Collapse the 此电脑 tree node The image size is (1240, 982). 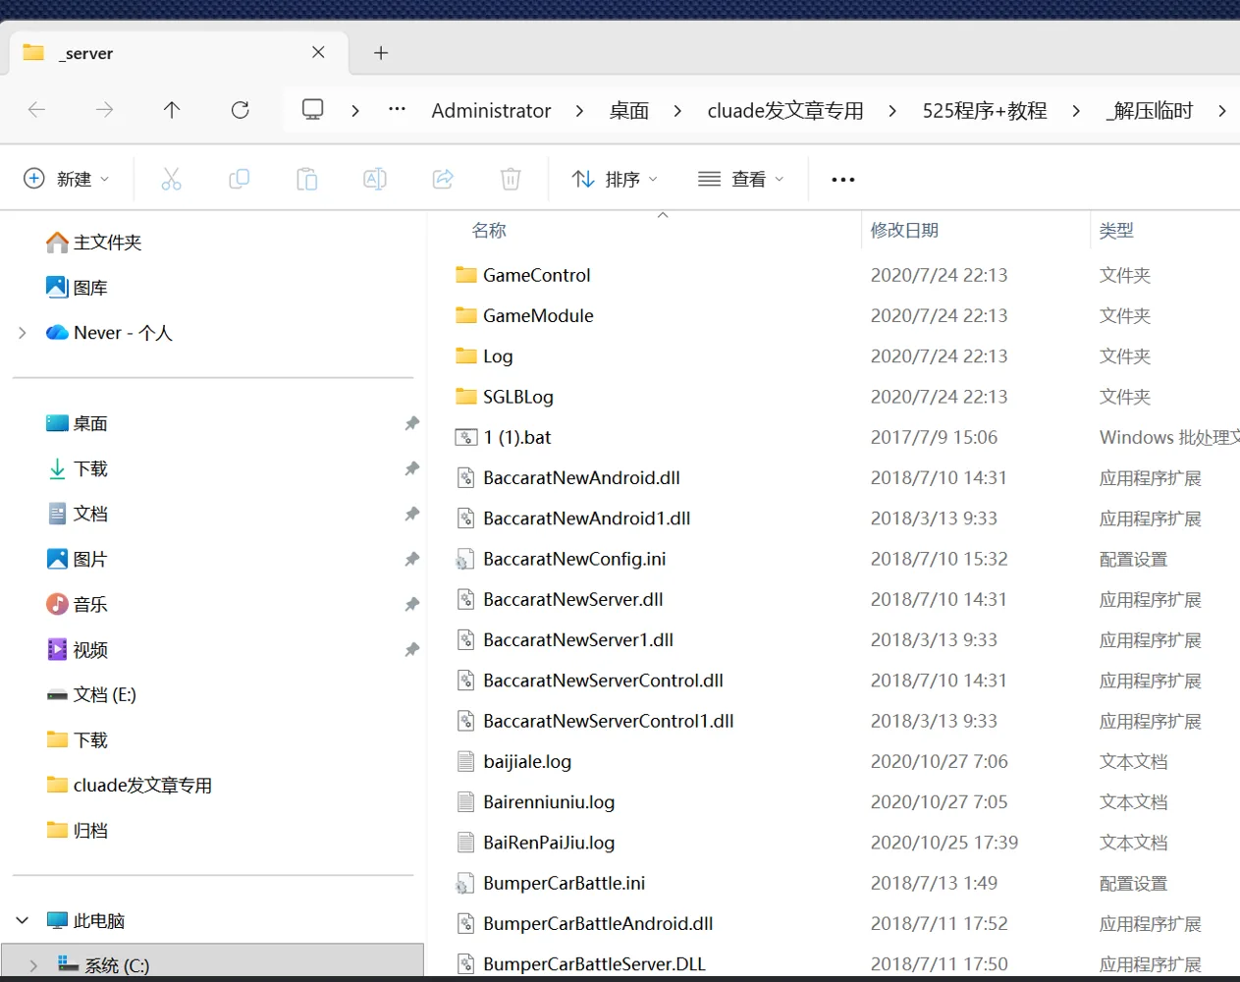click(23, 920)
